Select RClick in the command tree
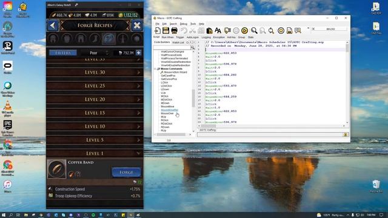388x218 pixels. (x=164, y=120)
